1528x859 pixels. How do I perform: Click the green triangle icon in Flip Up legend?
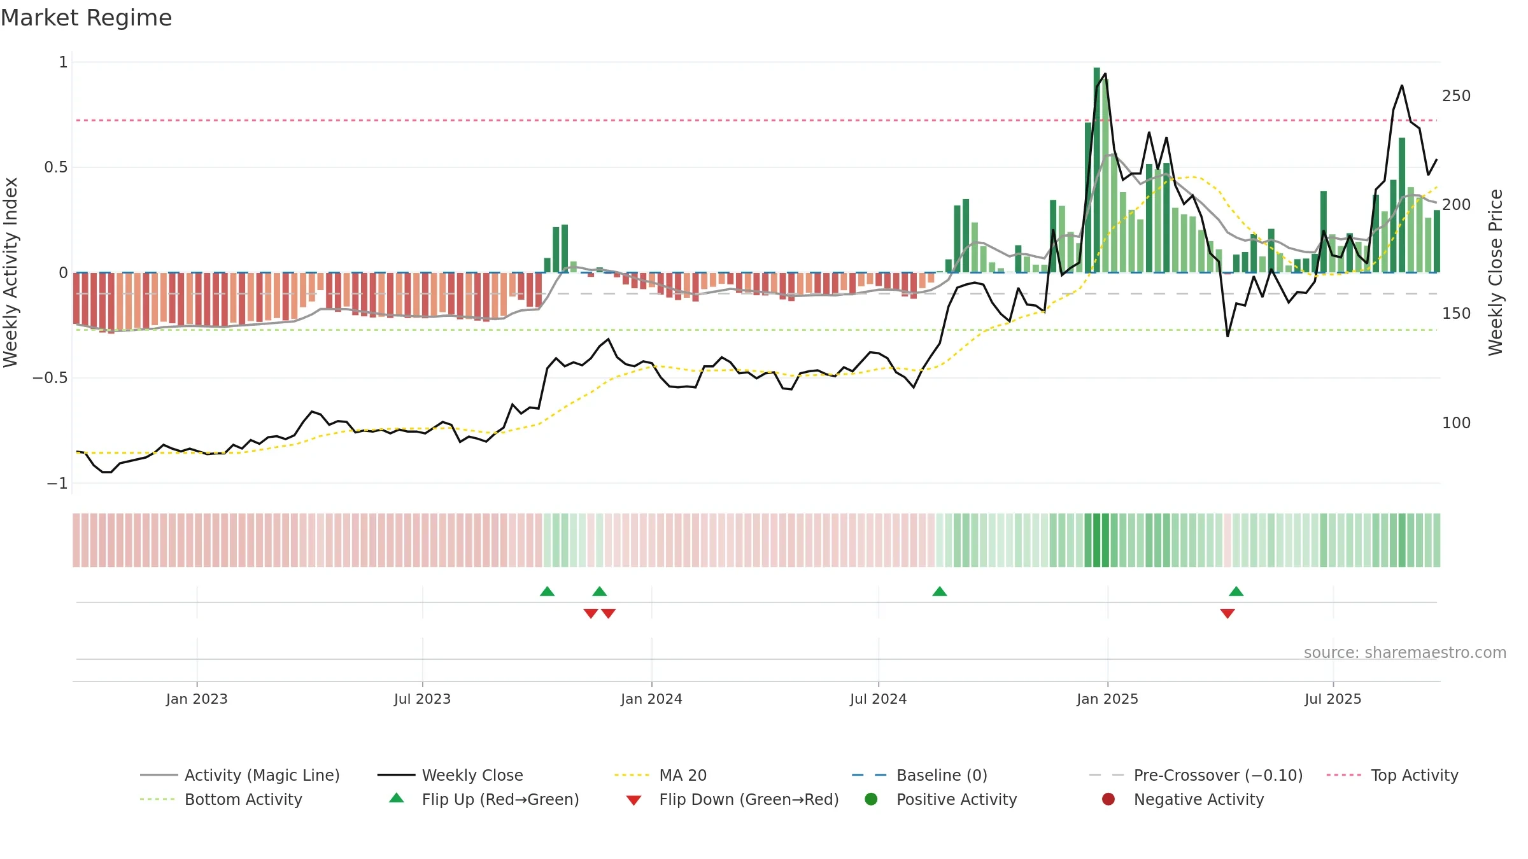tap(397, 798)
